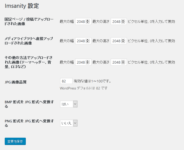Increase max width for 固定ページ / 投稿 uploads
The image size is (184, 150).
(x=88, y=21)
